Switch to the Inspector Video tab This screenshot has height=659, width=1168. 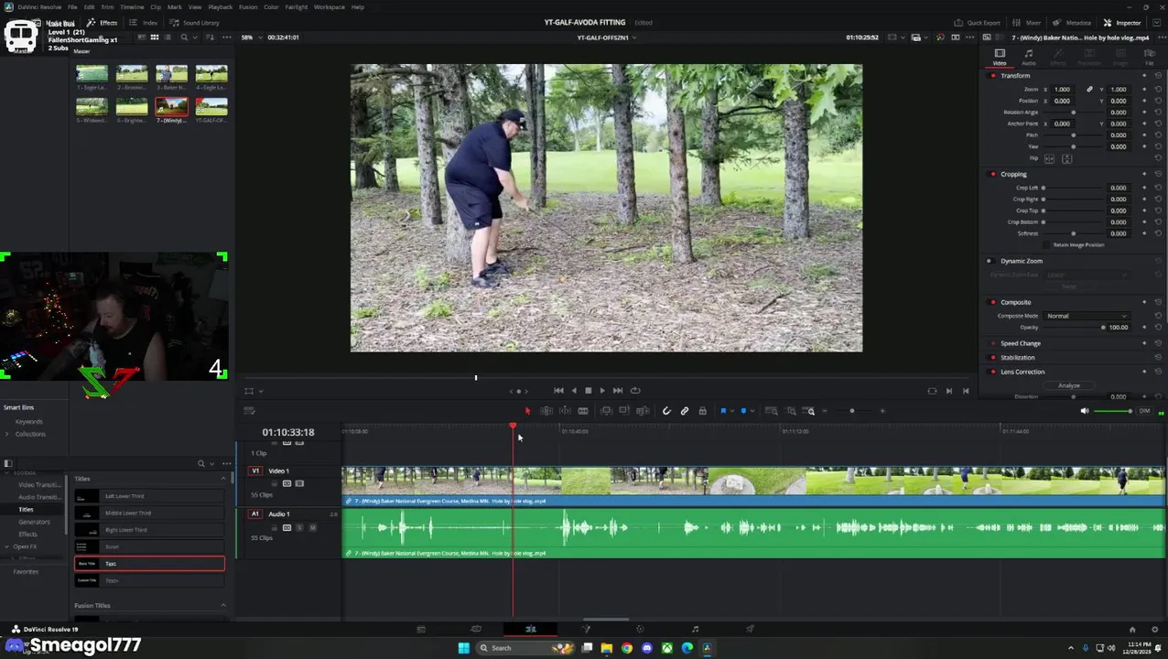1000,57
